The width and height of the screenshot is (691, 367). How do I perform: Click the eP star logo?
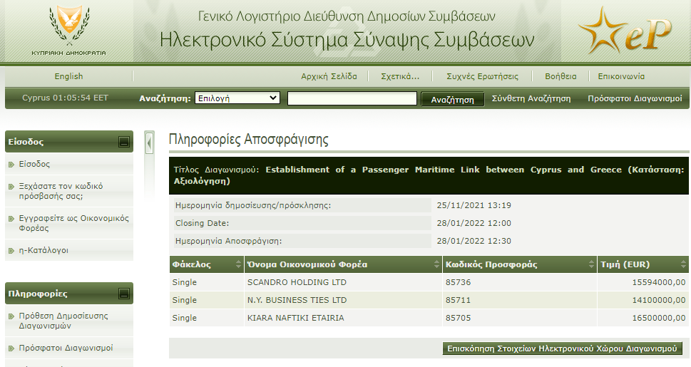click(625, 34)
